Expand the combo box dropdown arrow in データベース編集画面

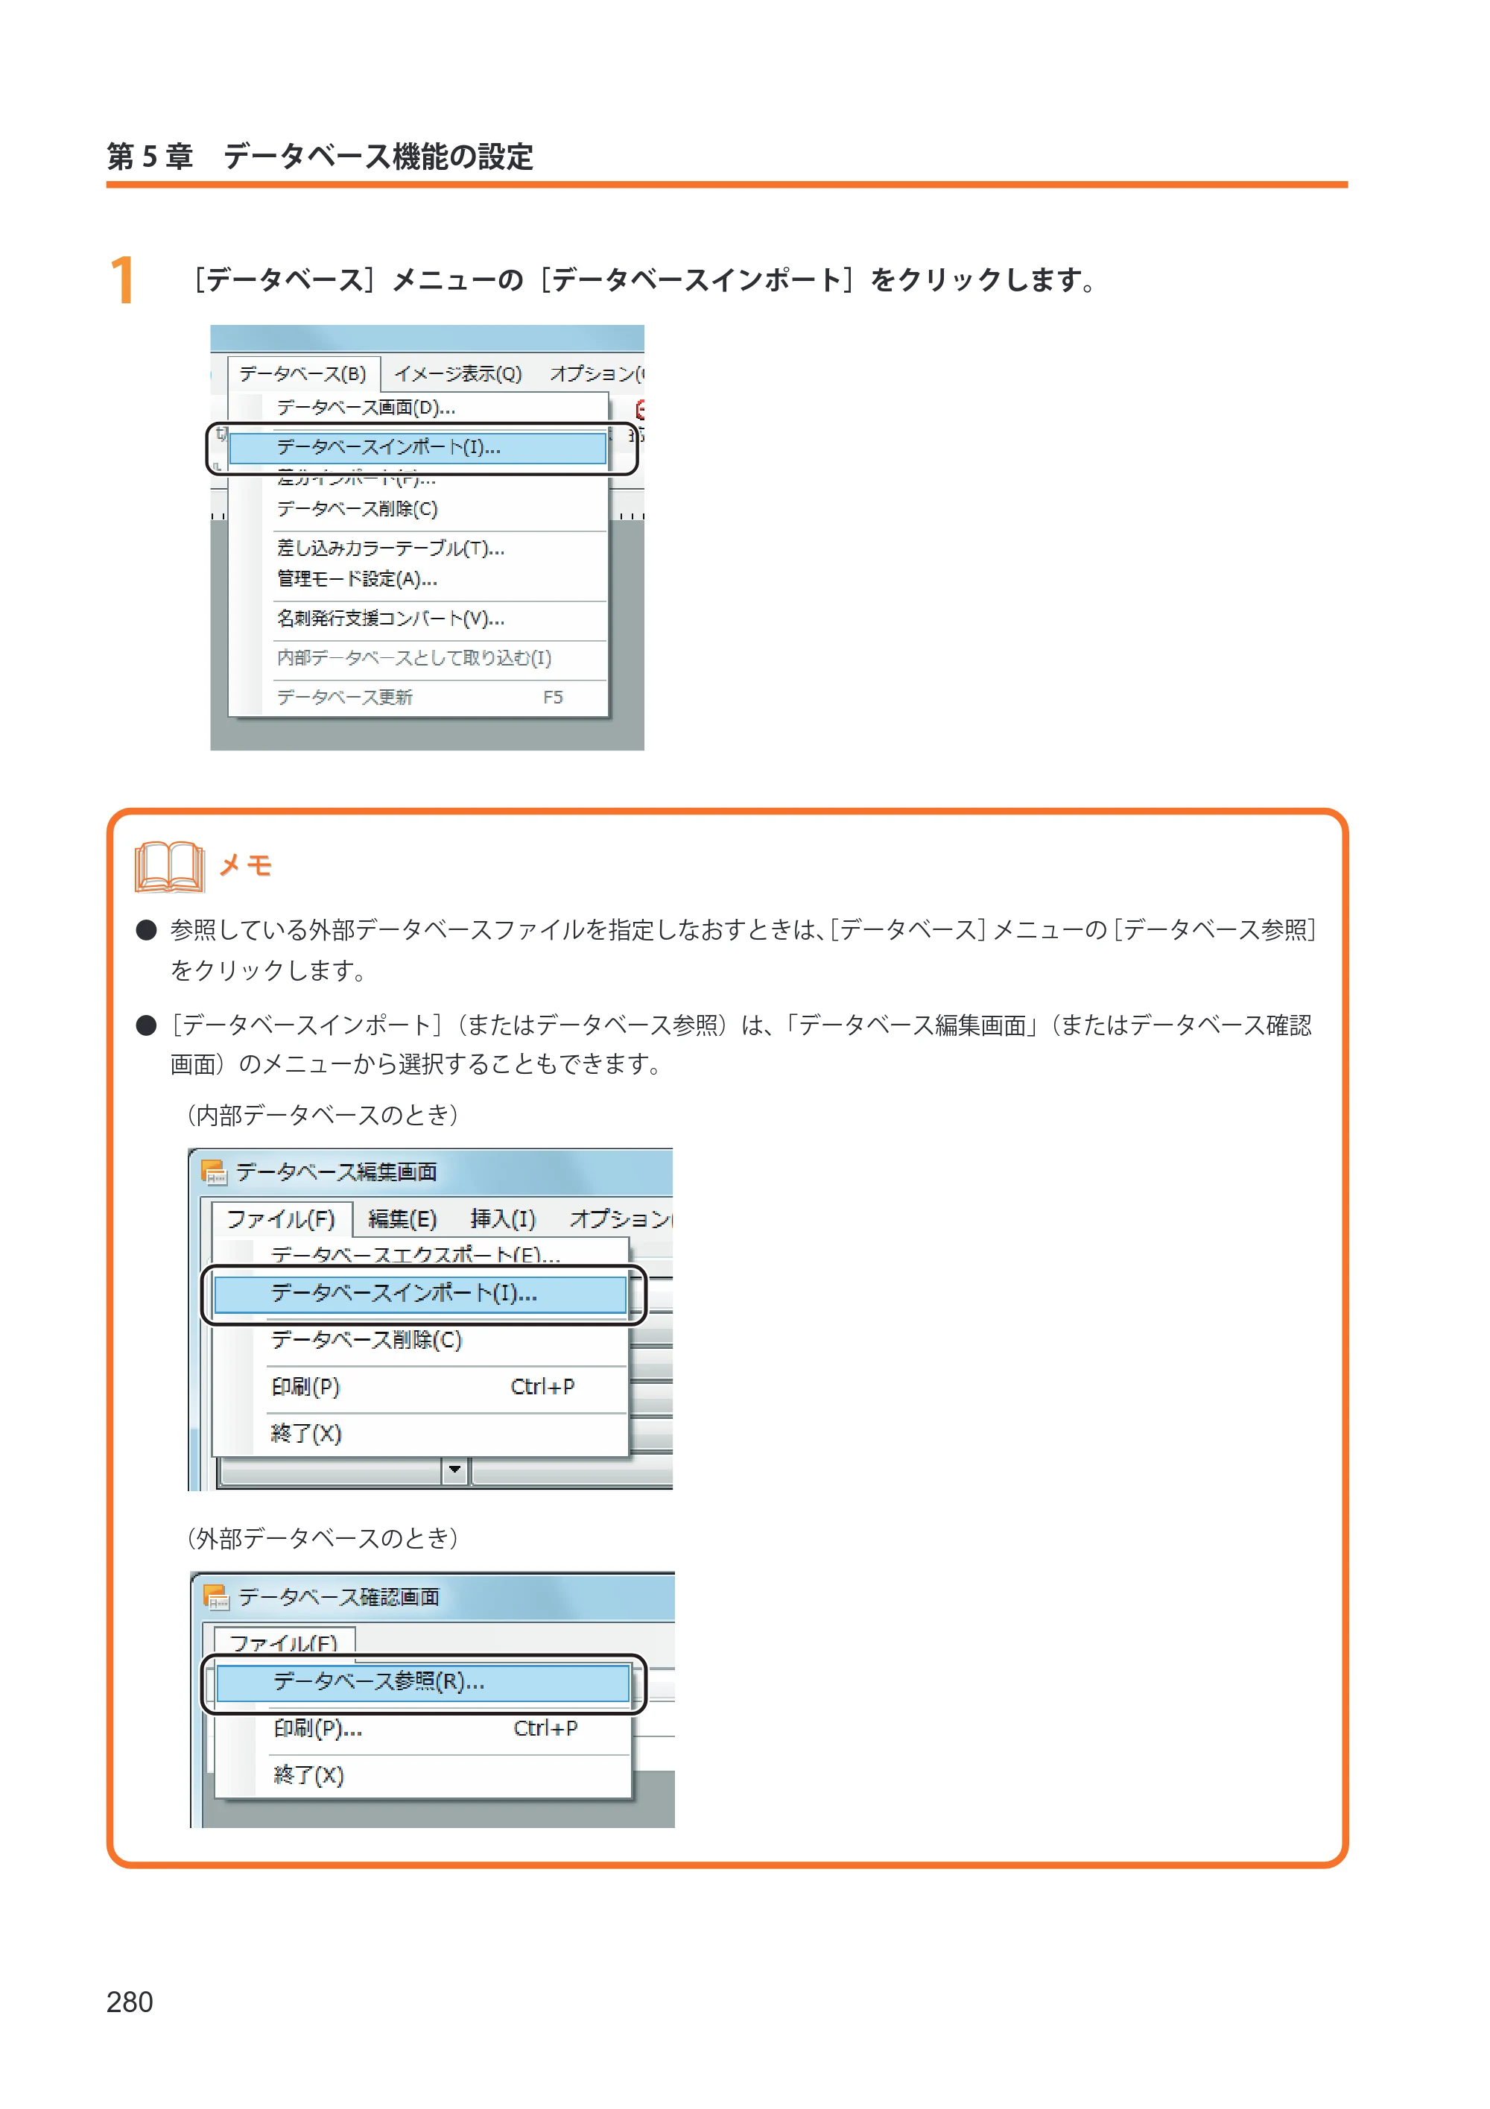[x=454, y=1470]
